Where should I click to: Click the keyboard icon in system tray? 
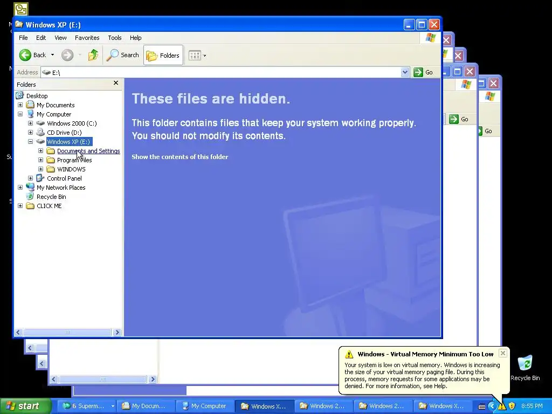pos(482,406)
